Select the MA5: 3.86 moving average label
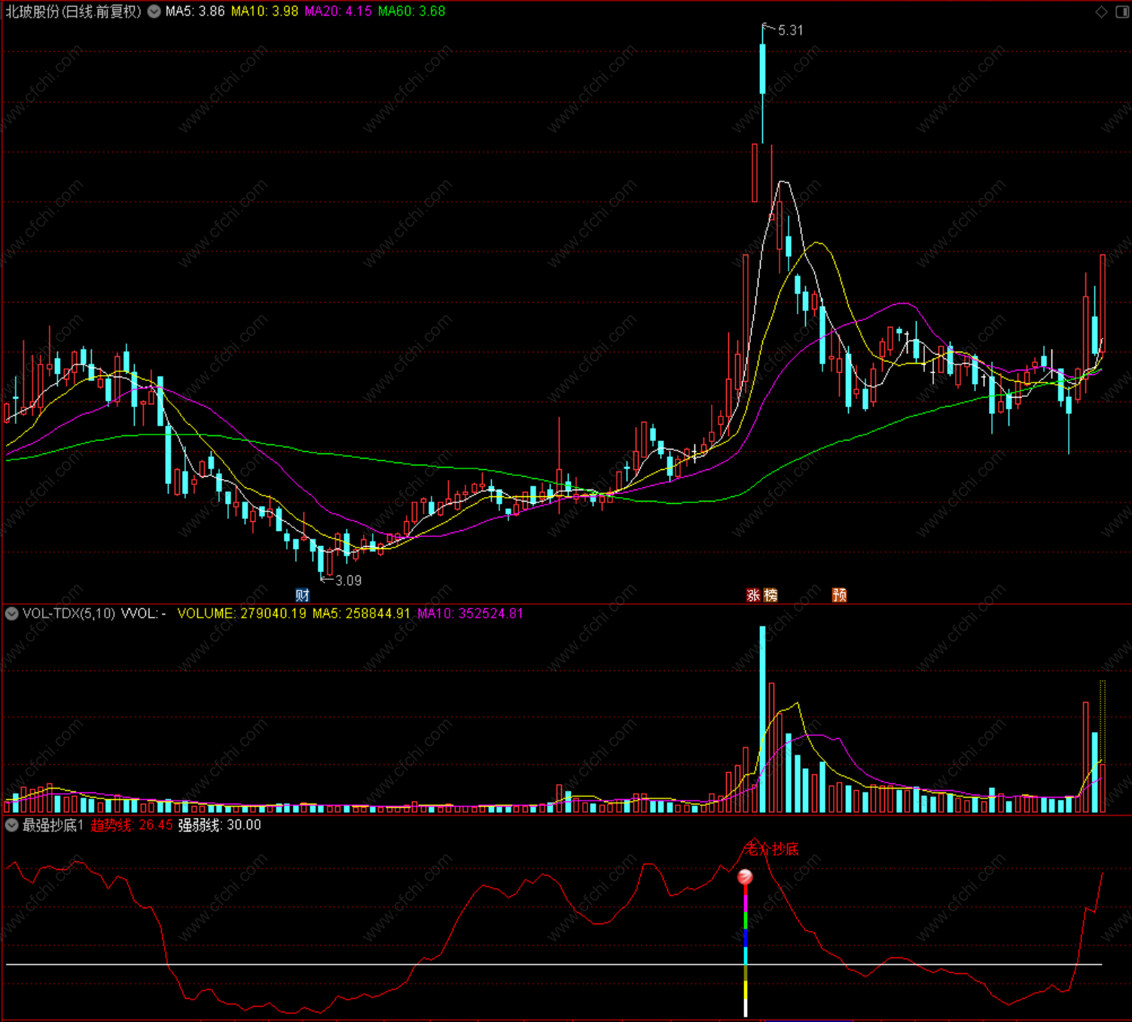Viewport: 1132px width, 1022px height. [195, 11]
